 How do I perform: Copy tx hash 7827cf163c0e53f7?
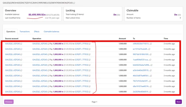[x=150, y=81]
